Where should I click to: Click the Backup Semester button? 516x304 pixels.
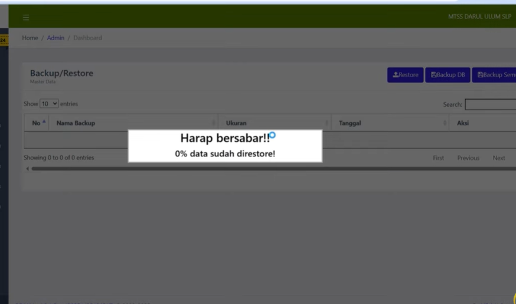[494, 75]
